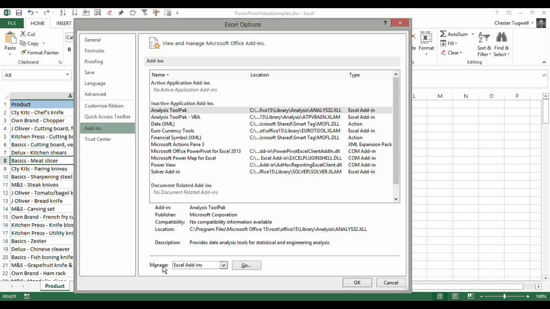Viewport: 550px width, 309px height.
Task: Click the Go... button
Action: [246, 265]
